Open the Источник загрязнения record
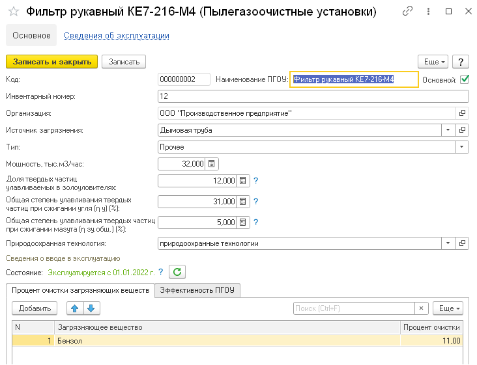477x365 pixels. point(463,130)
